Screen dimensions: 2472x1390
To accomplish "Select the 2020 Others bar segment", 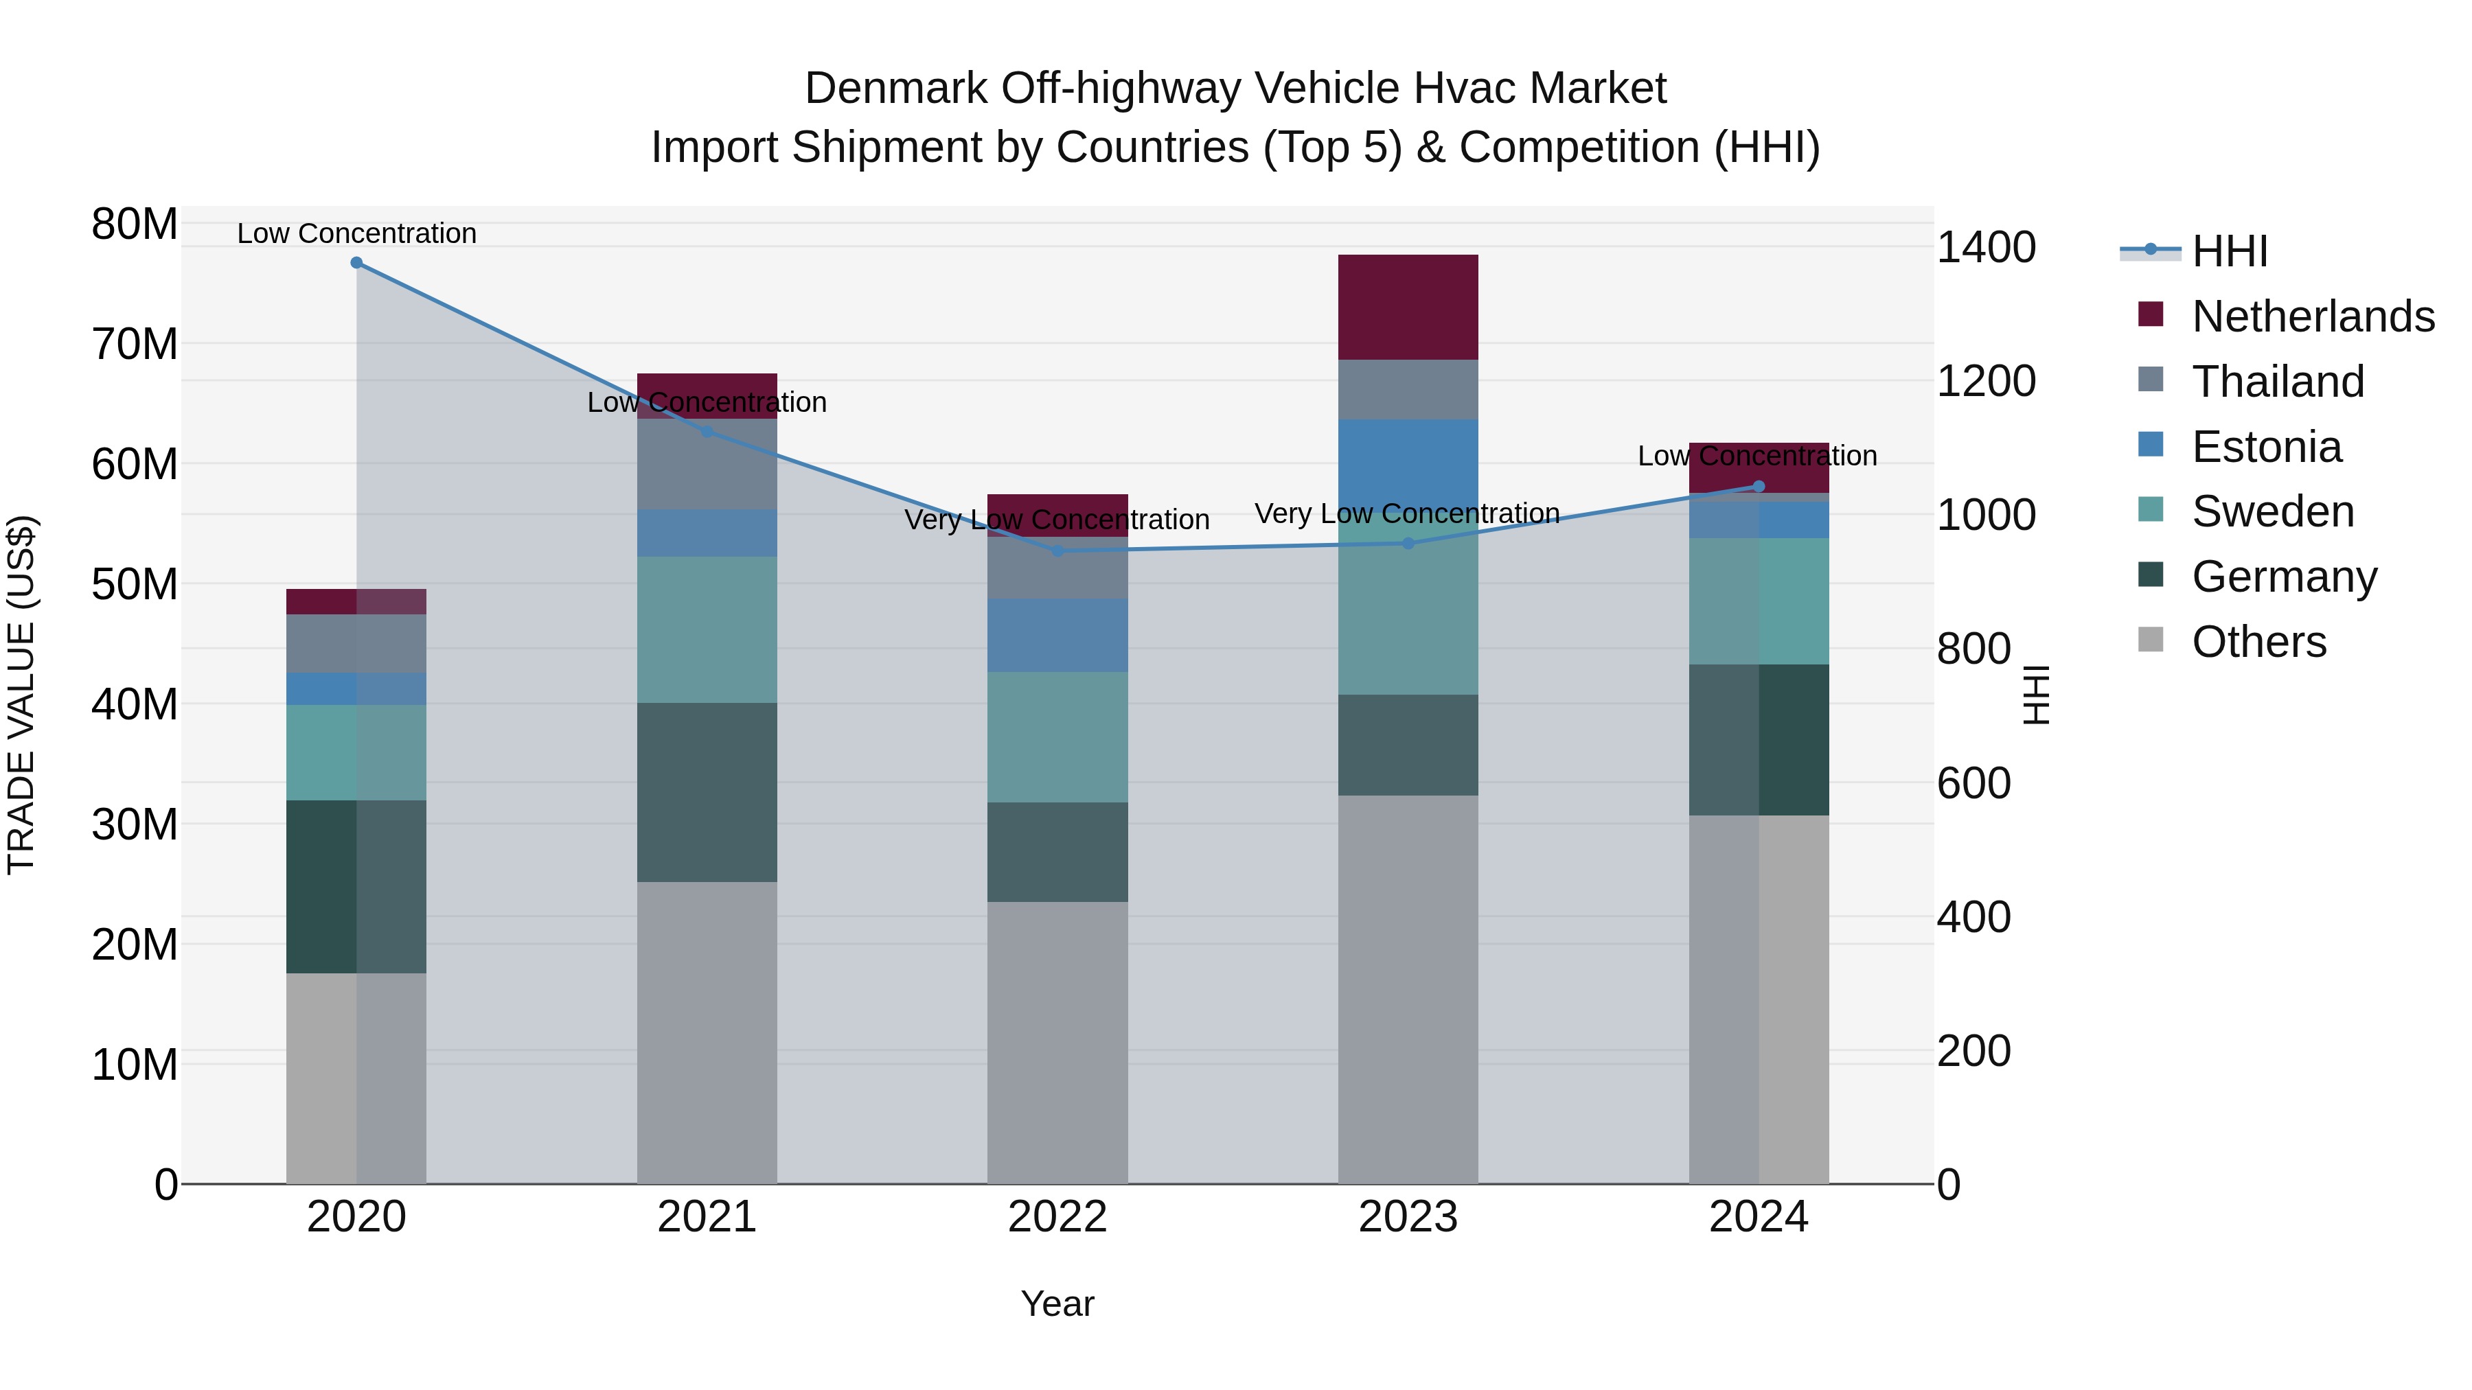I will (x=357, y=1079).
